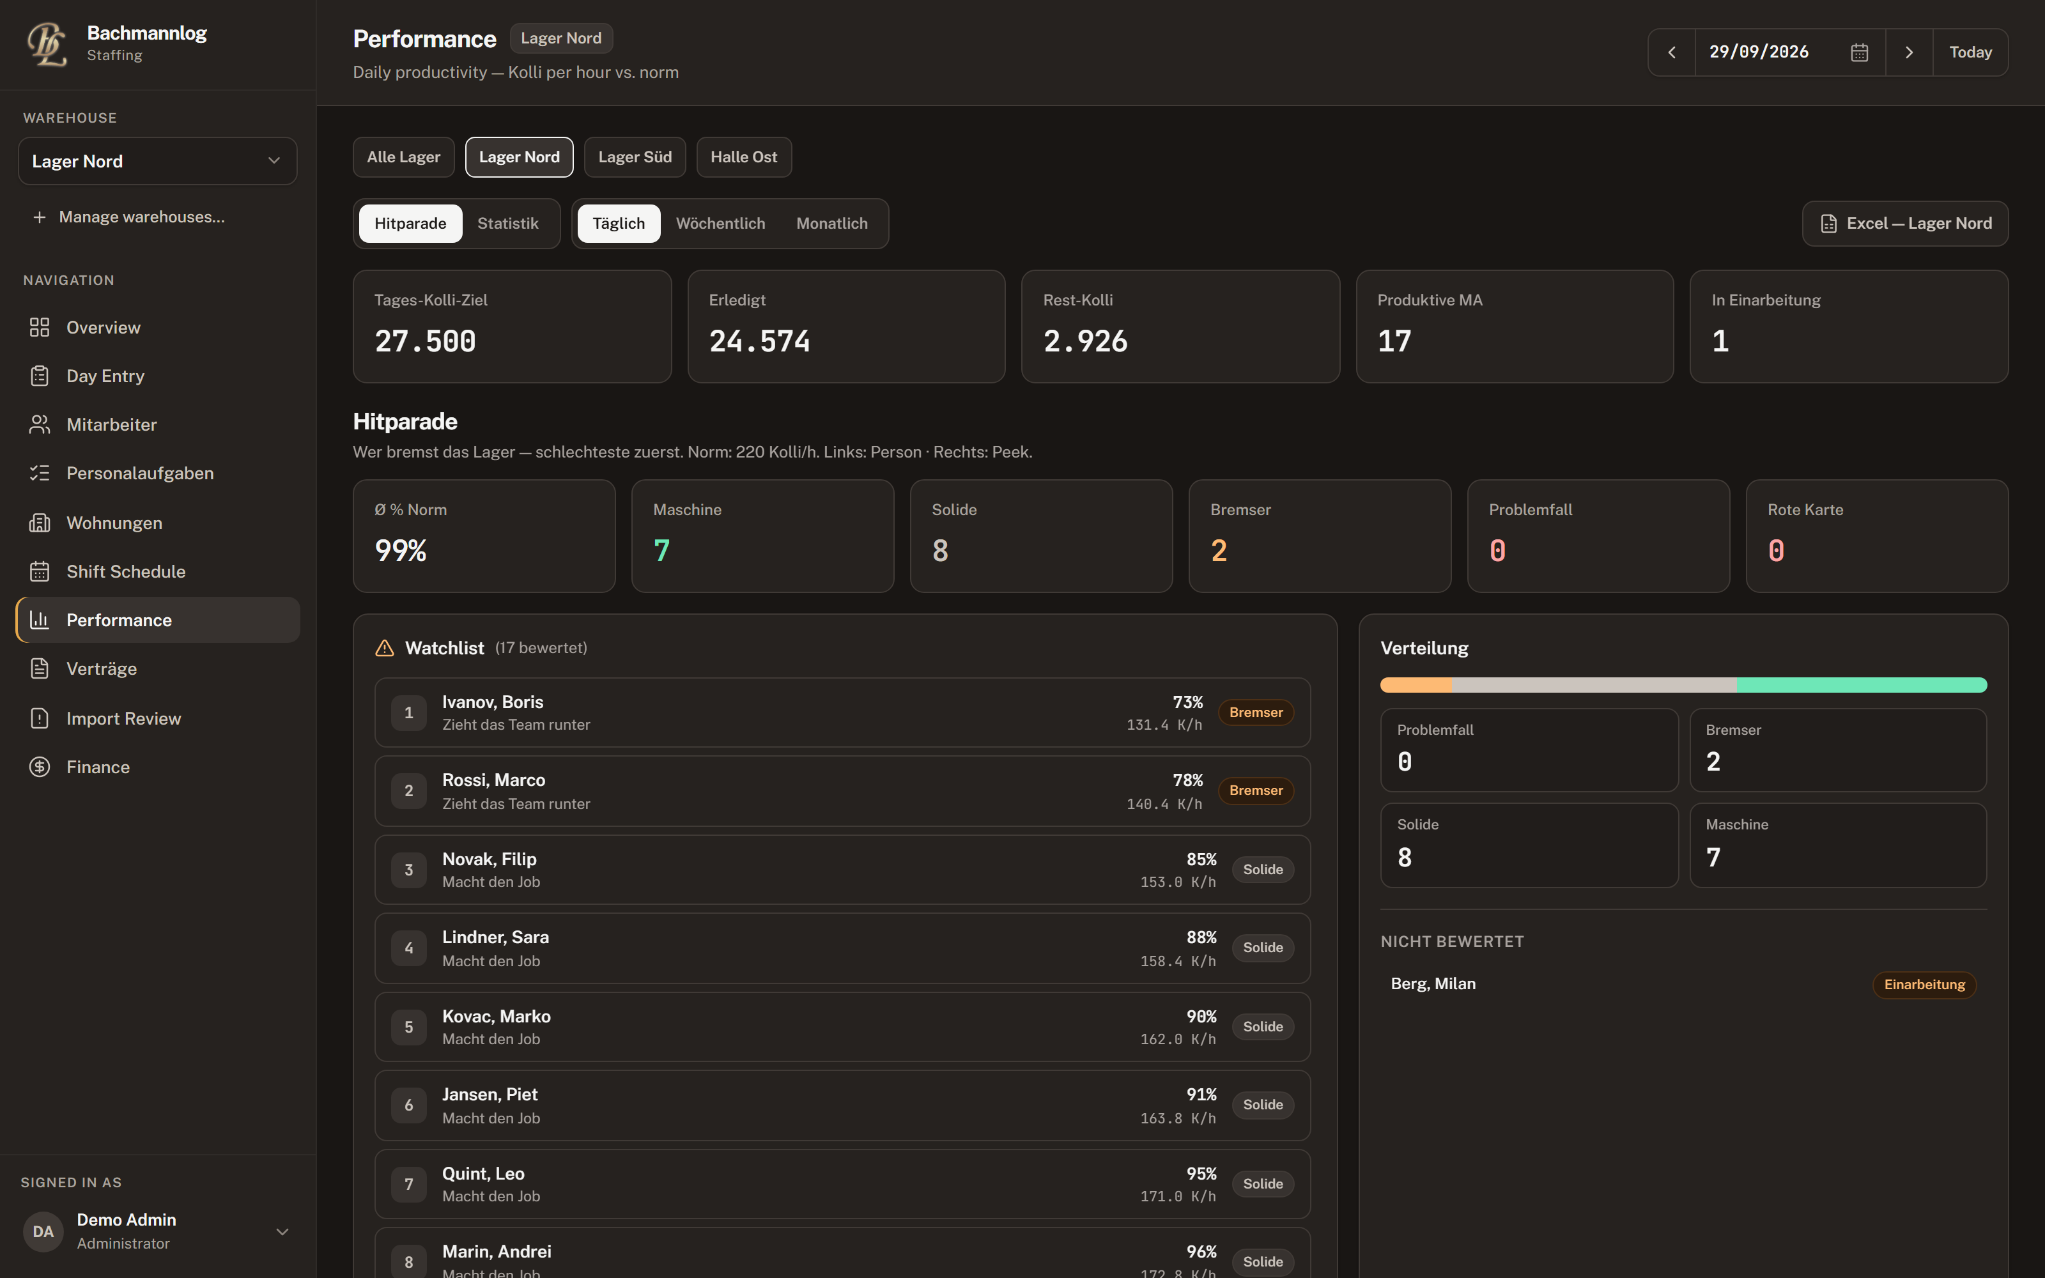Viewport: 2045px width, 1278px height.
Task: Open the Rossi, Marco watchlist row
Action: pos(842,791)
